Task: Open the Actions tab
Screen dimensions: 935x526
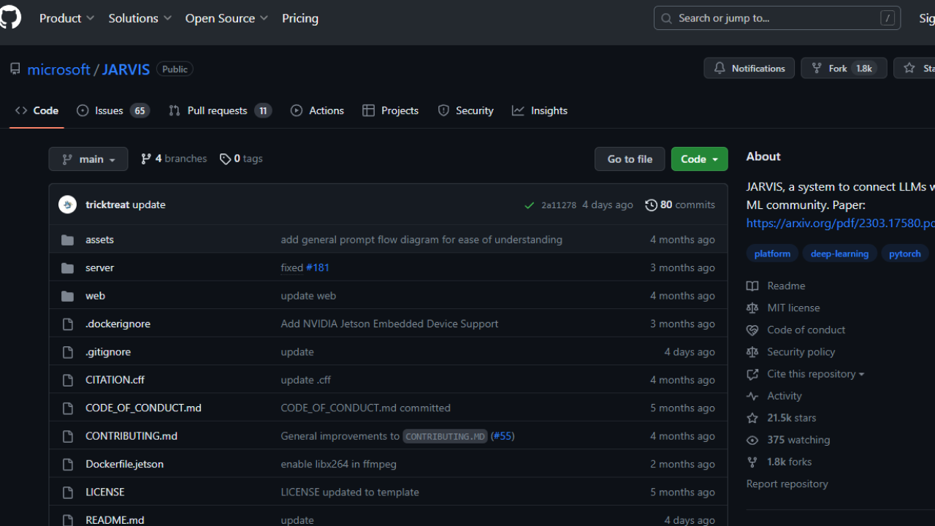Action: coord(317,110)
